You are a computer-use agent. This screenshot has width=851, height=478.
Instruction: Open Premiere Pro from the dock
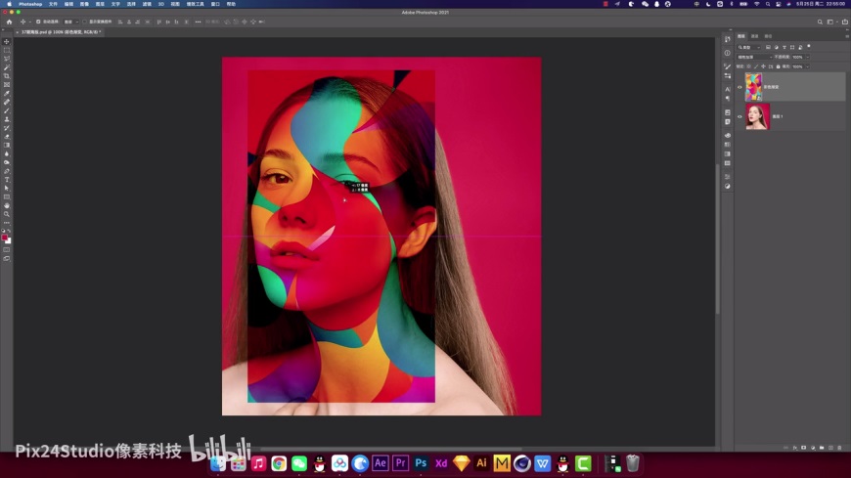tap(400, 463)
